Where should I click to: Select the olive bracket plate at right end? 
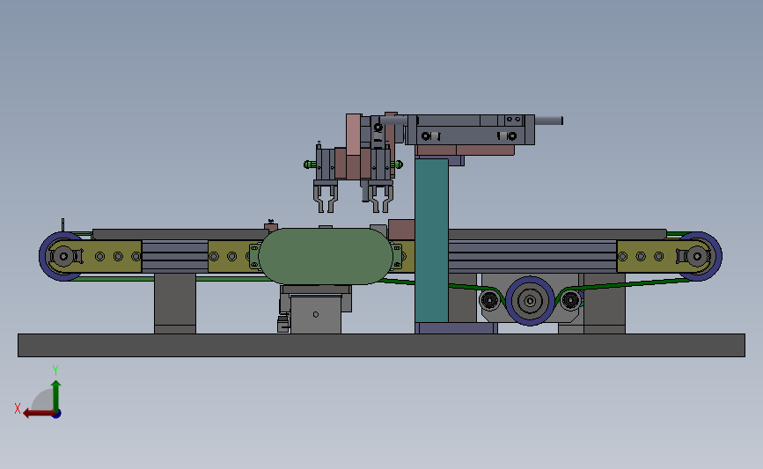point(663,256)
